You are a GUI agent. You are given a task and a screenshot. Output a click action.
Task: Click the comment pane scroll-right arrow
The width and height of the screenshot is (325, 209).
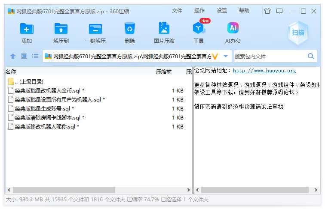click(x=316, y=190)
